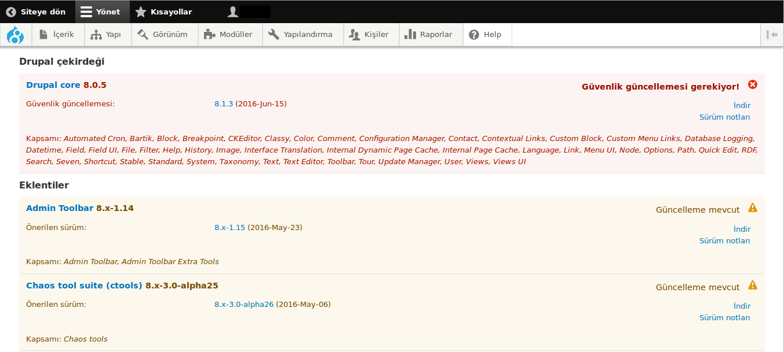Click the 8.x-3.0-alpha25 installed version text
This screenshot has width=784, height=352.
pos(182,286)
